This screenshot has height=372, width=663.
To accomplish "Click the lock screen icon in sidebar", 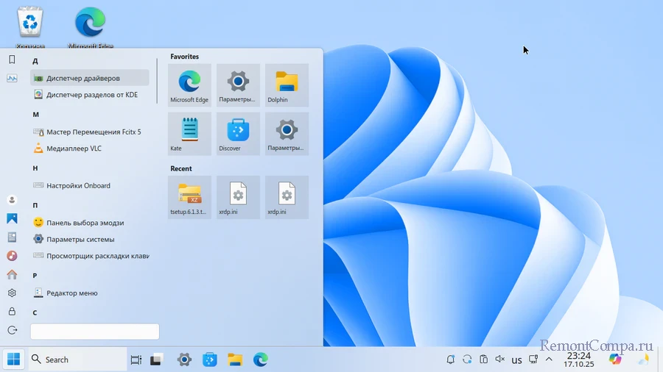I will click(x=12, y=311).
